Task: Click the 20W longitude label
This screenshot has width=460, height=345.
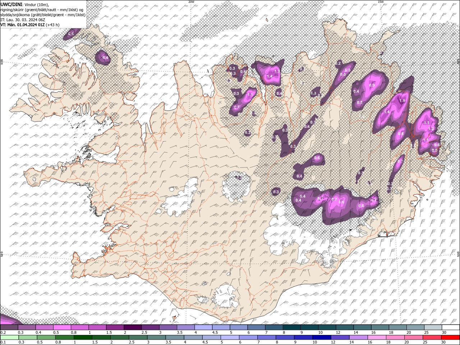Action: (x=192, y=2)
